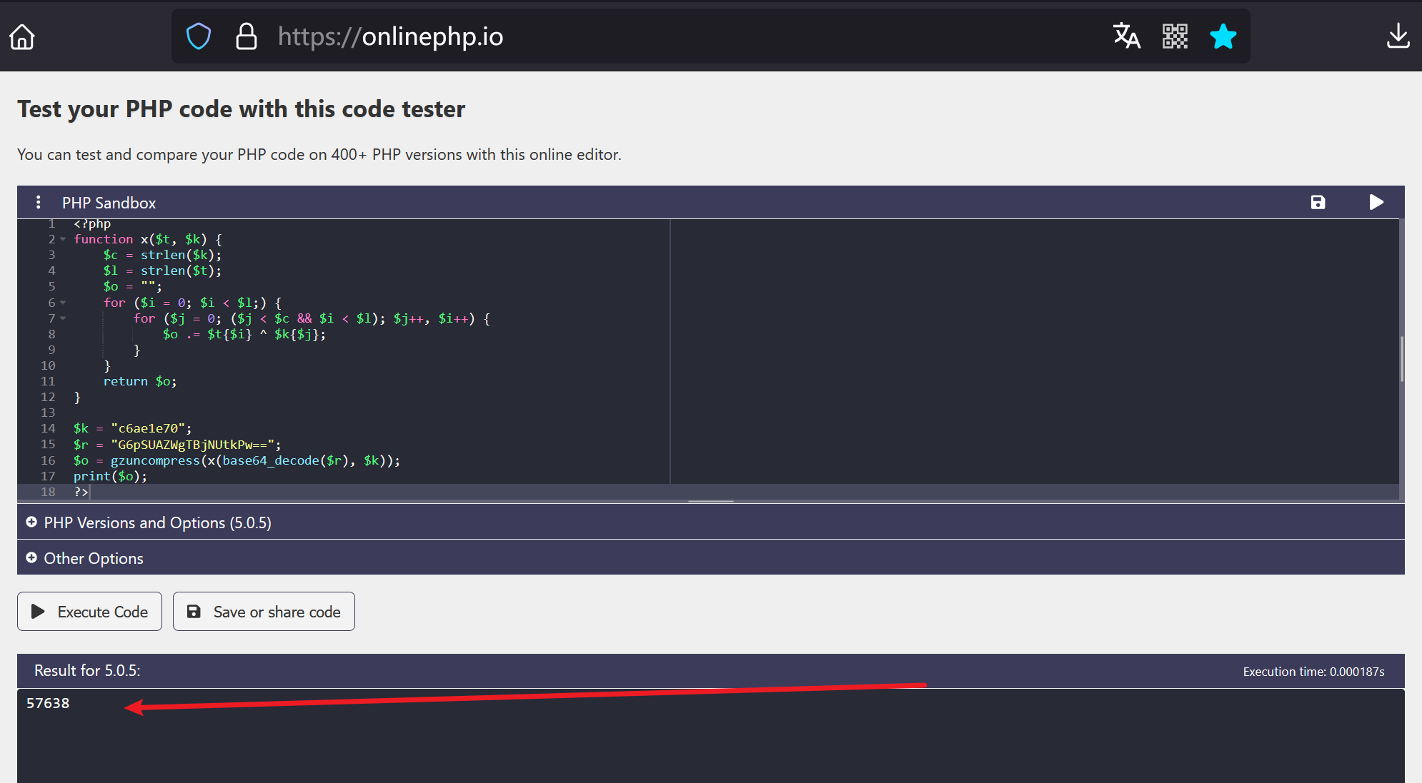Click the shield tracking protection icon
The width and height of the screenshot is (1422, 783).
coord(199,36)
